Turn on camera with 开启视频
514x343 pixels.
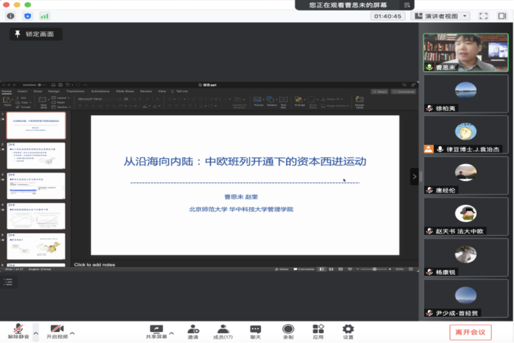pyautogui.click(x=57, y=331)
